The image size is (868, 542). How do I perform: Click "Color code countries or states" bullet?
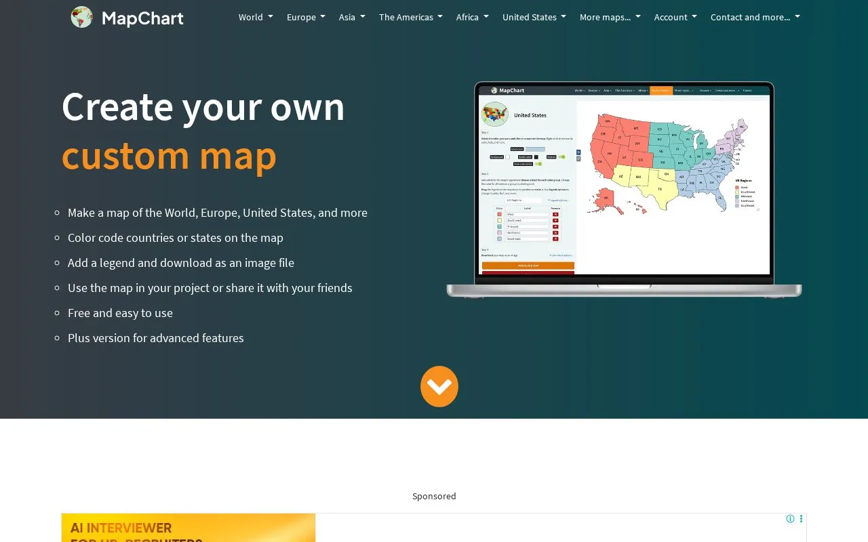coord(176,238)
